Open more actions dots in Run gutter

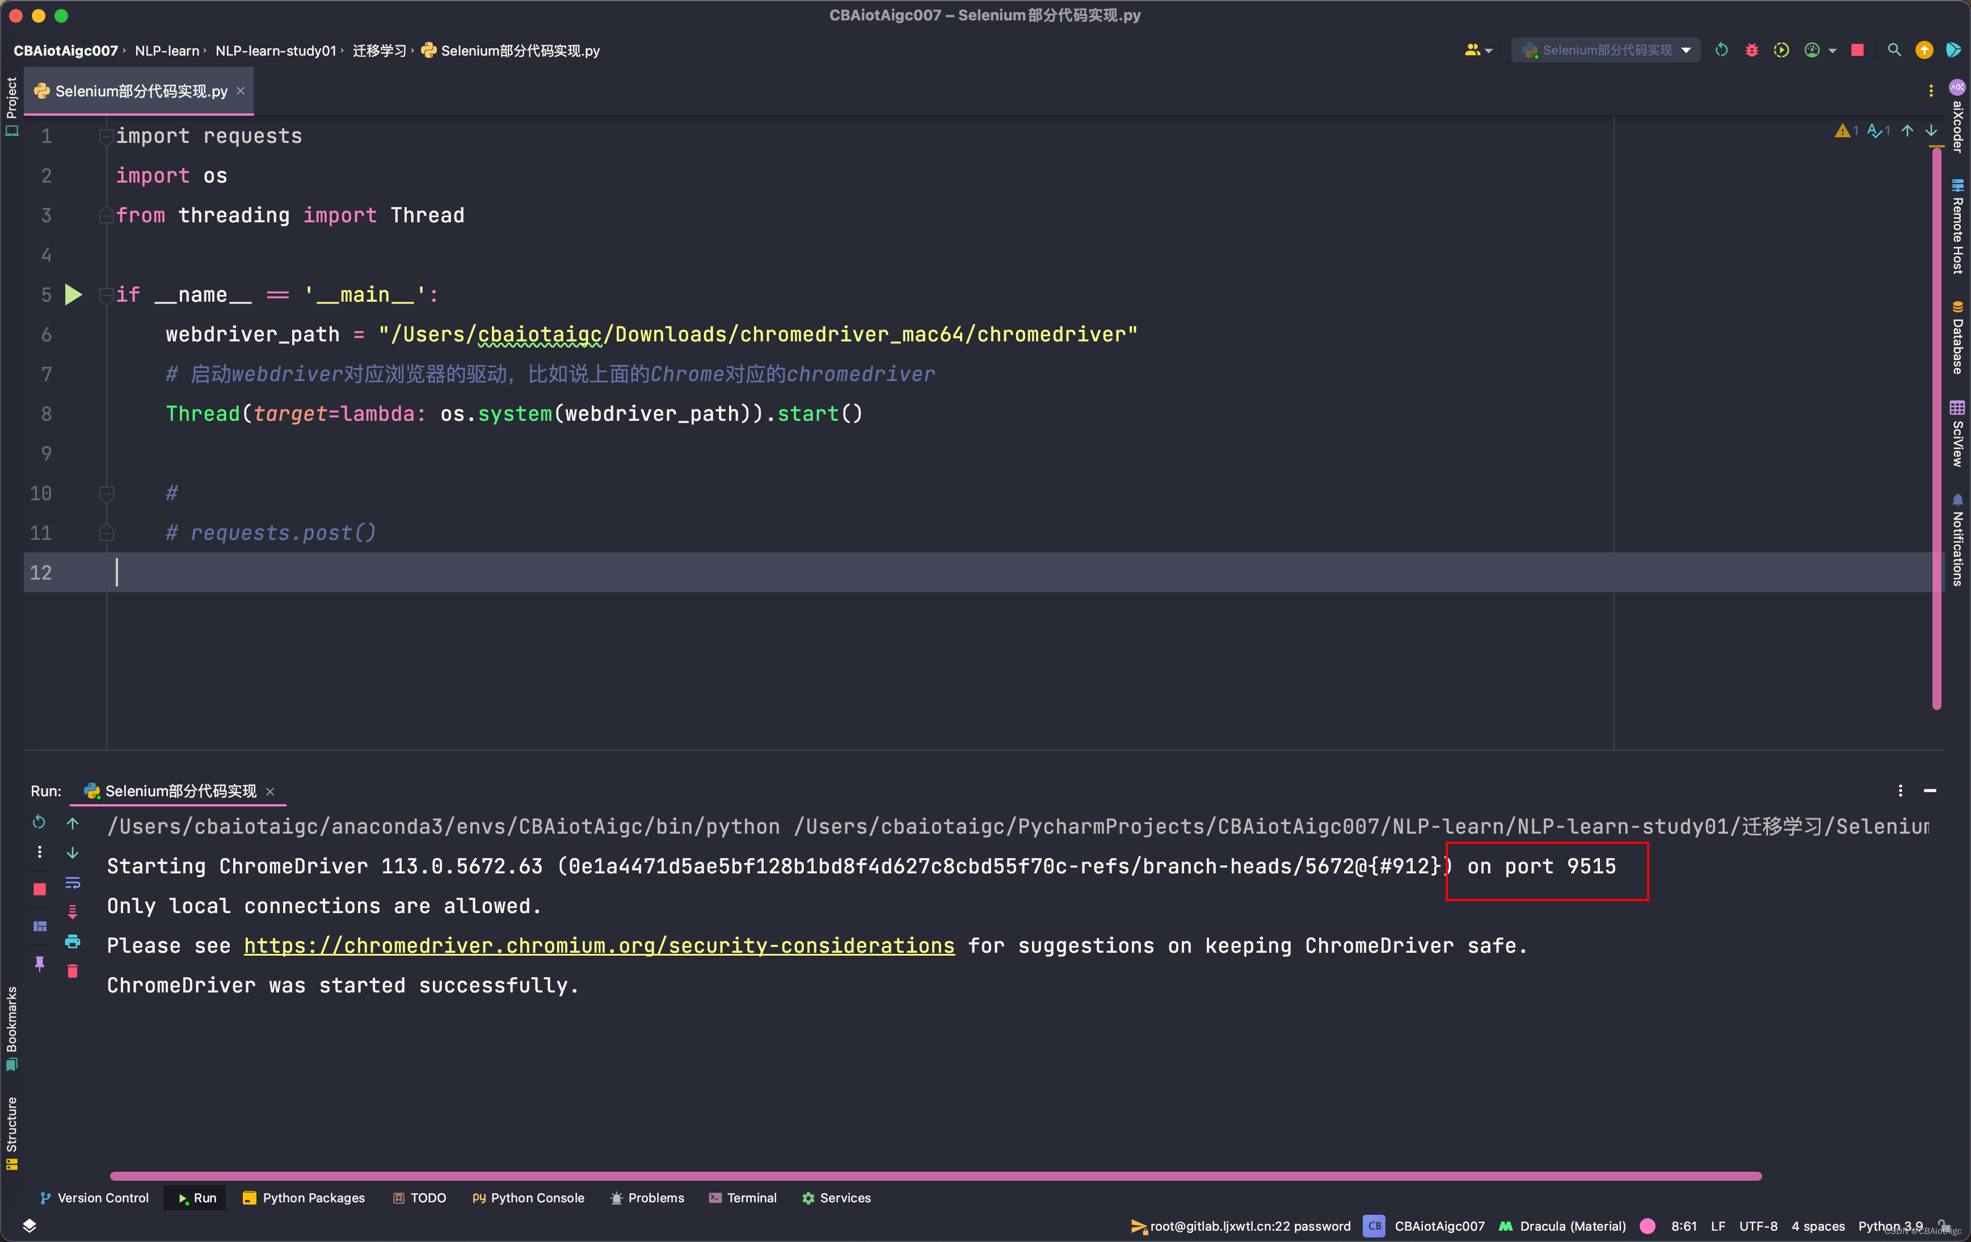pos(39,852)
